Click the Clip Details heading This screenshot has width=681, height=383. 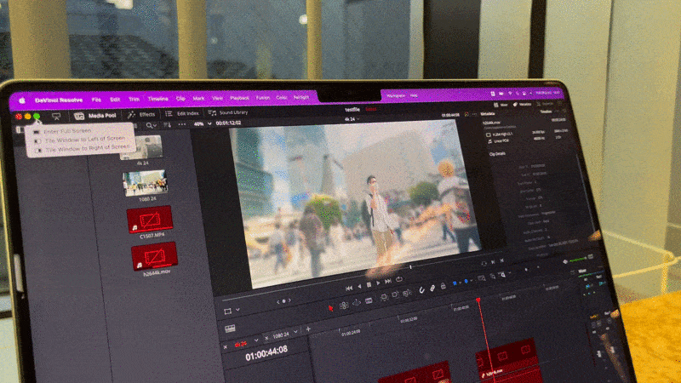pos(497,154)
